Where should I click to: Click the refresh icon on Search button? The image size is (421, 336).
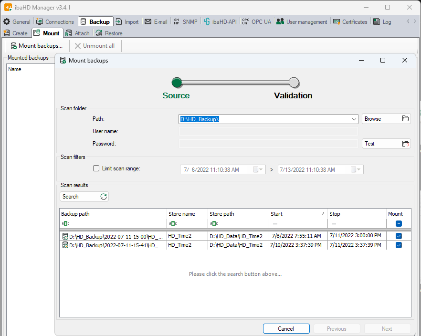[x=104, y=197]
